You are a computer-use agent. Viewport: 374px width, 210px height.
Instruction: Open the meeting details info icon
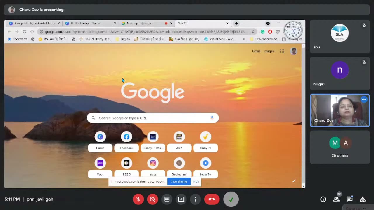click(x=323, y=199)
